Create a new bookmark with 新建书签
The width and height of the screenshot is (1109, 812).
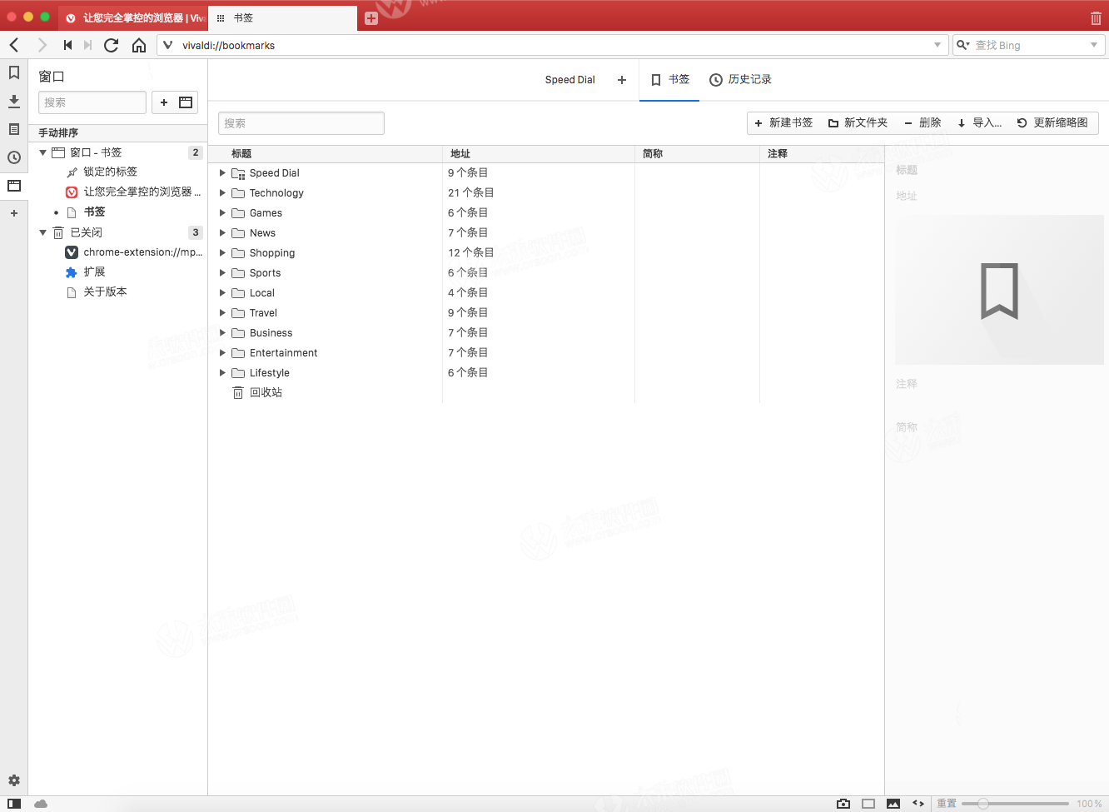(x=782, y=122)
